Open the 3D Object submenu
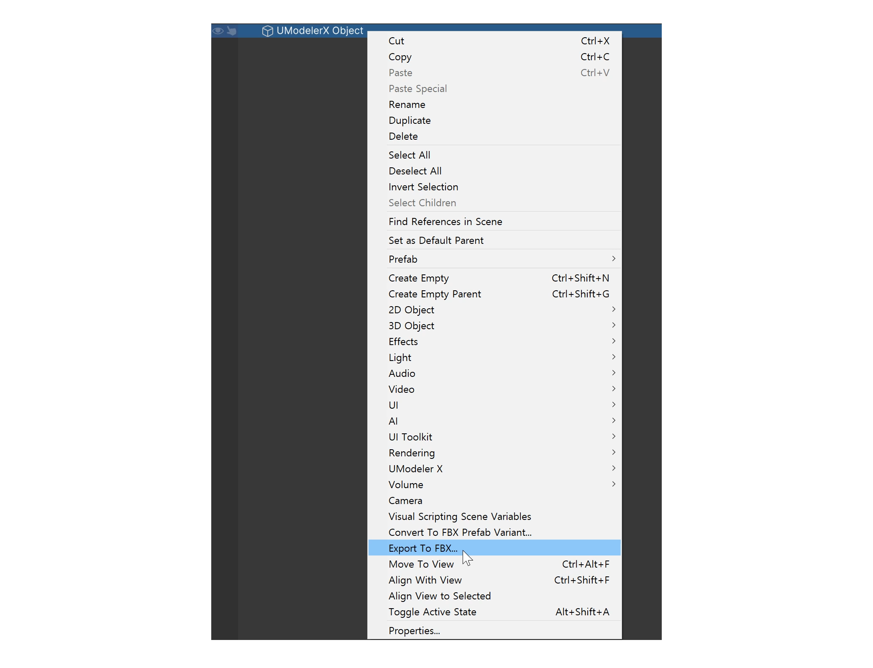873x668 pixels. click(x=494, y=326)
